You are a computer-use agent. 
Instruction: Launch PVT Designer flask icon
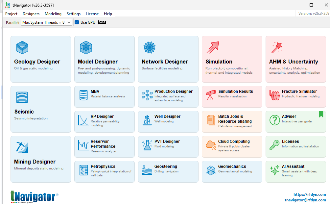click(147, 145)
